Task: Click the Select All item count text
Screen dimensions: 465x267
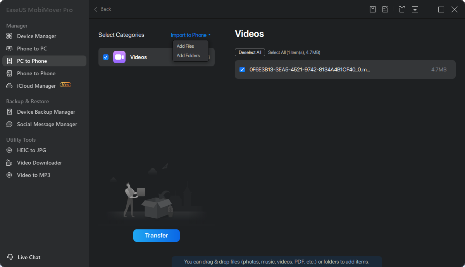Action: tap(294, 52)
